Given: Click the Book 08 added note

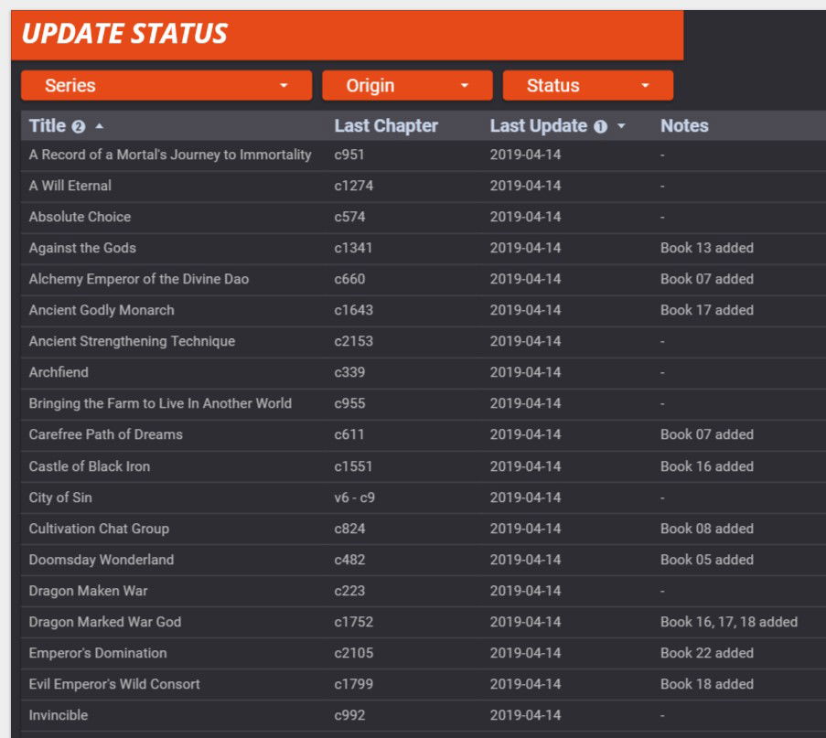Looking at the screenshot, I should coord(706,529).
